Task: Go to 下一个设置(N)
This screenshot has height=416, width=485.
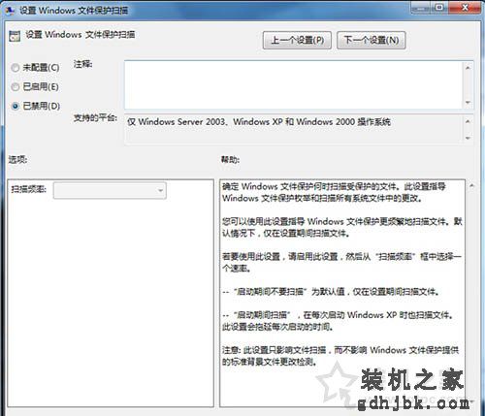Action: click(371, 40)
